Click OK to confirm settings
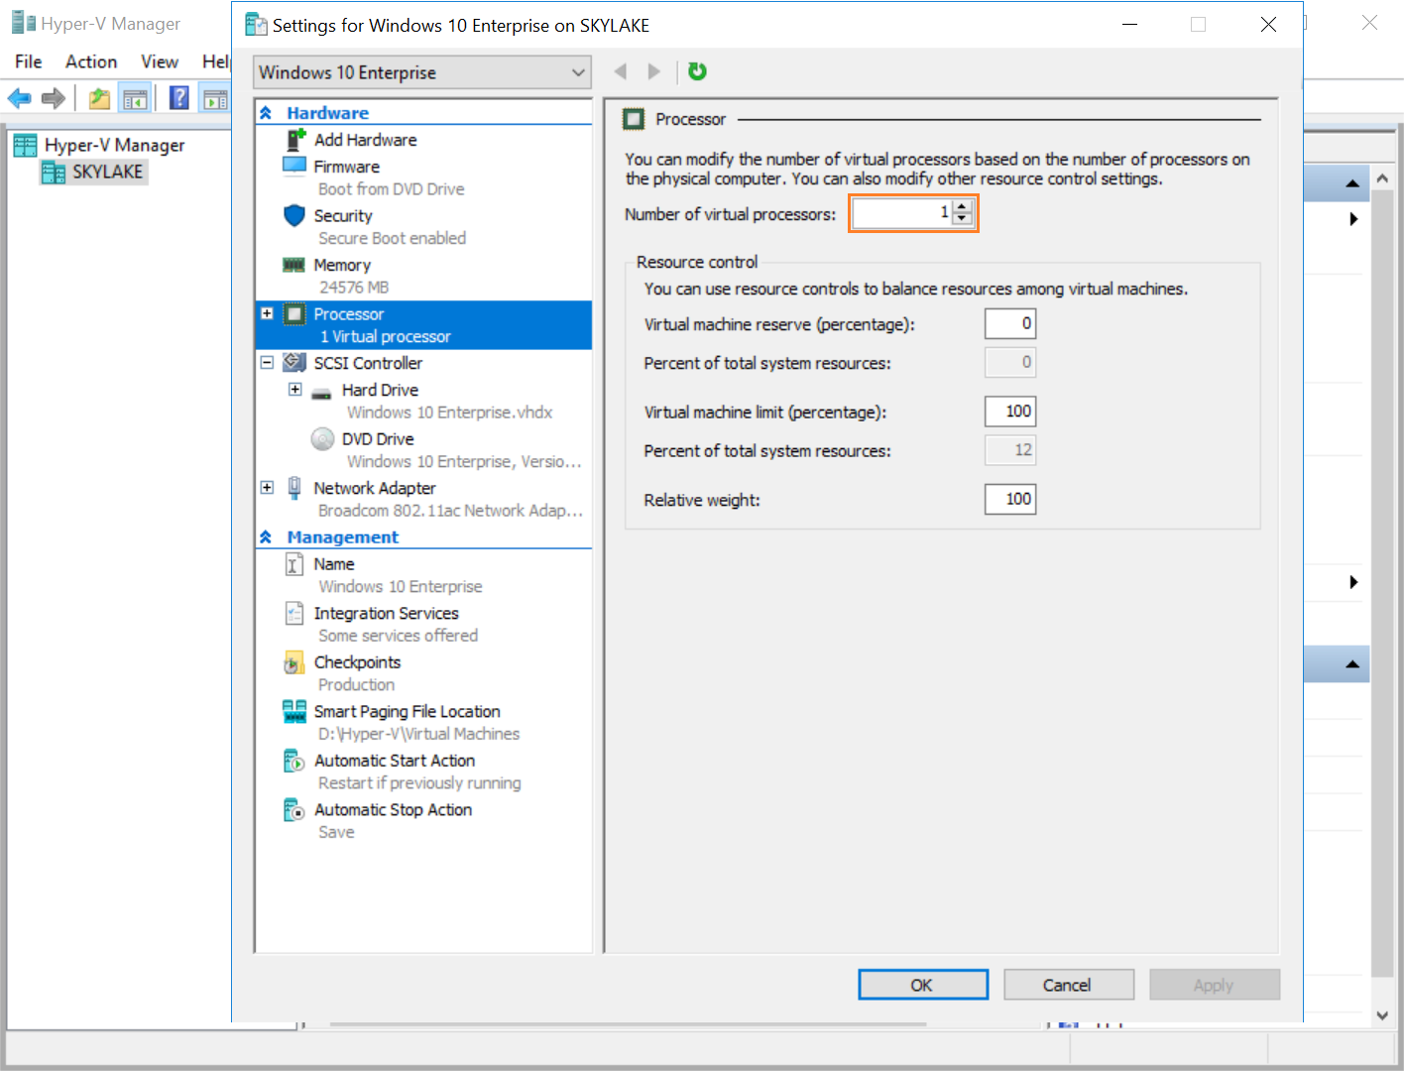1404x1071 pixels. pos(922,985)
